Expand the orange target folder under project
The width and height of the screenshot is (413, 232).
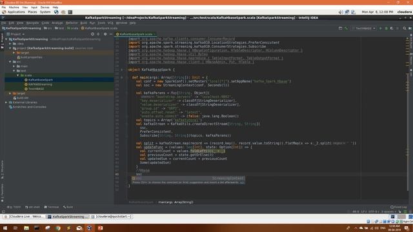(x=14, y=53)
